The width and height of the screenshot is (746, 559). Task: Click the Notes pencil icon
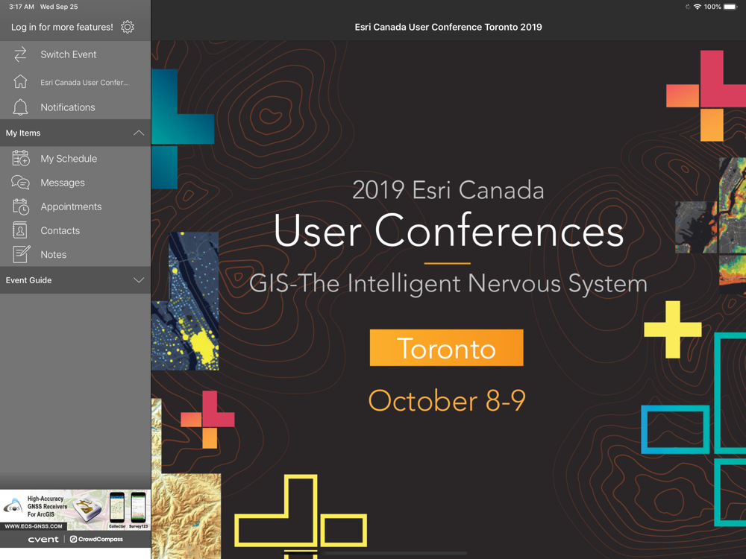point(21,254)
